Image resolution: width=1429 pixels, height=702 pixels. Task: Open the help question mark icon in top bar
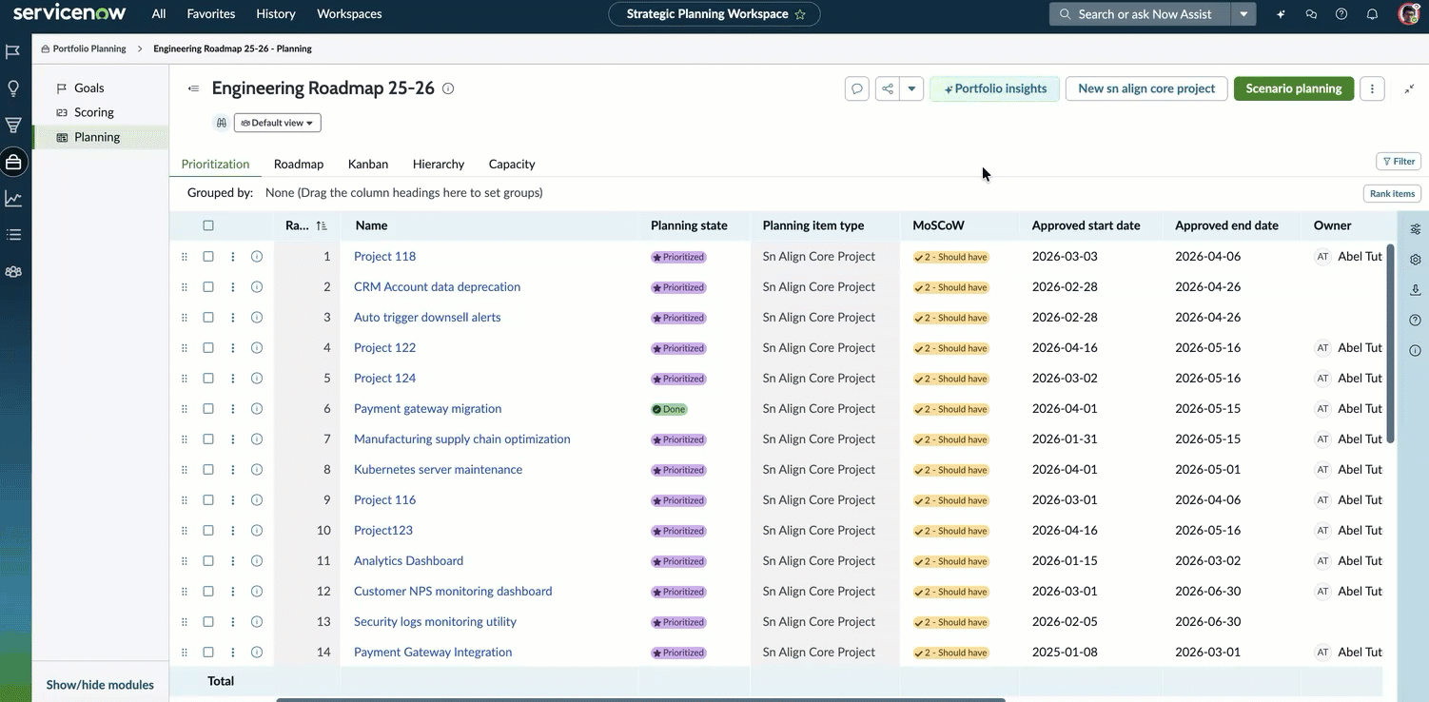(x=1341, y=14)
